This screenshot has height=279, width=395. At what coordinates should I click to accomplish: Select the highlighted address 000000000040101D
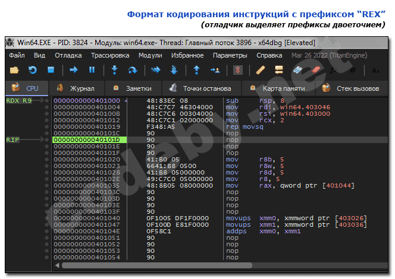(89, 139)
